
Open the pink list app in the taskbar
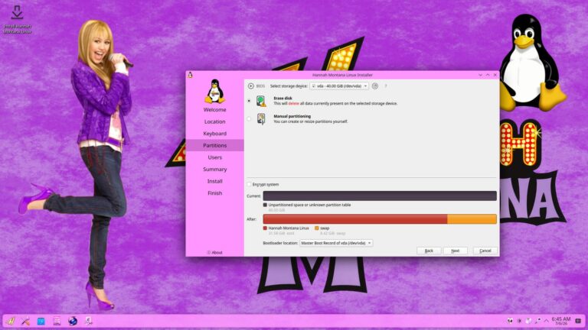click(x=57, y=321)
